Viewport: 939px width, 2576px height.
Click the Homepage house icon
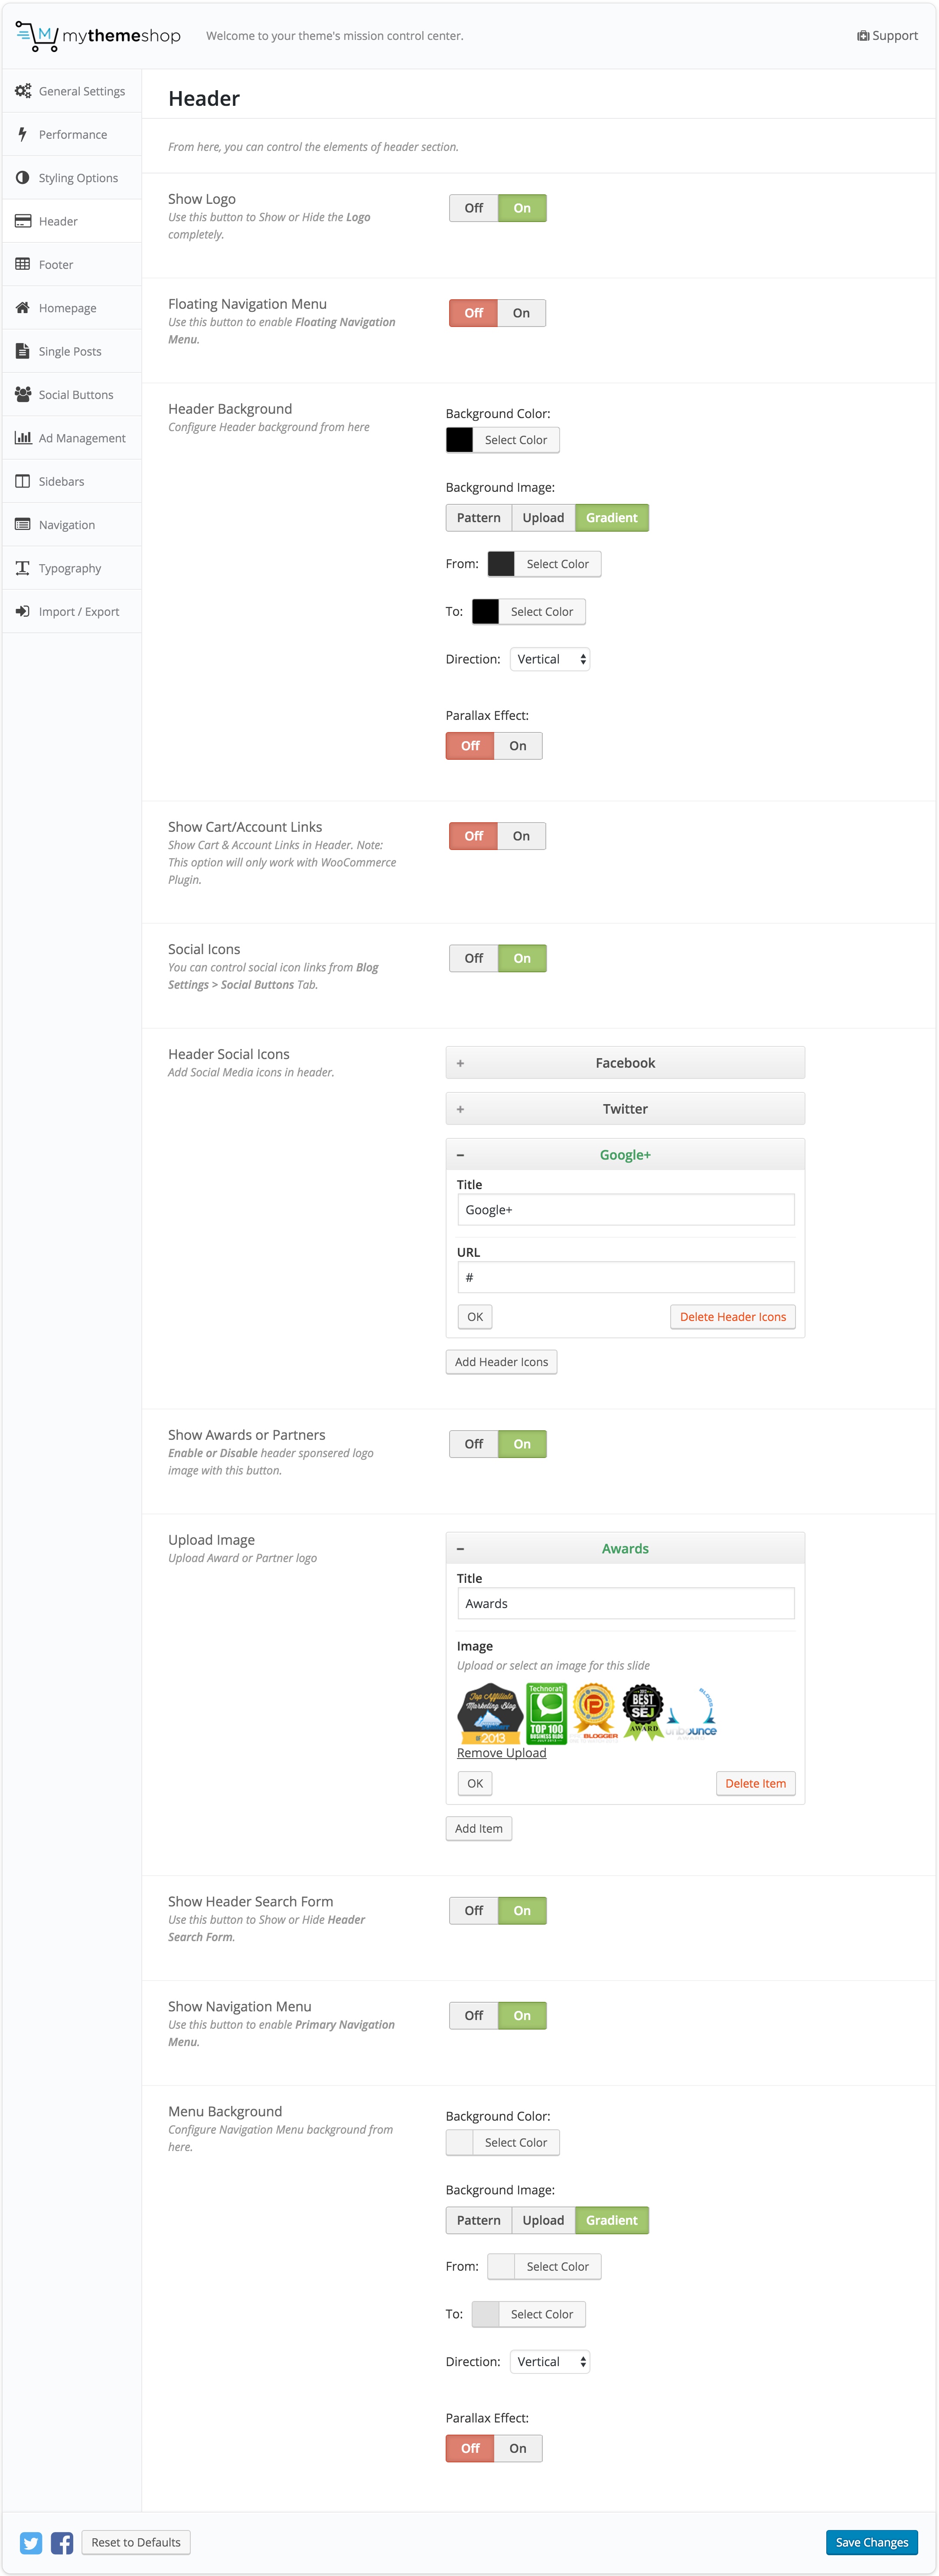point(23,308)
